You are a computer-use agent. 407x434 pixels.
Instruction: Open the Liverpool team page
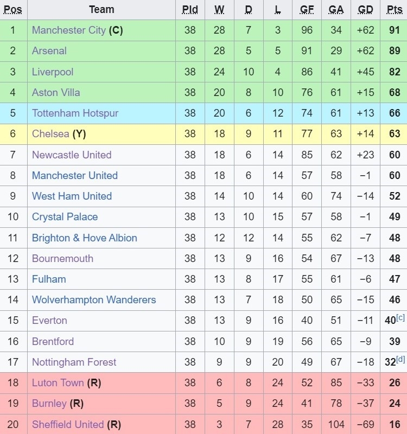[53, 72]
